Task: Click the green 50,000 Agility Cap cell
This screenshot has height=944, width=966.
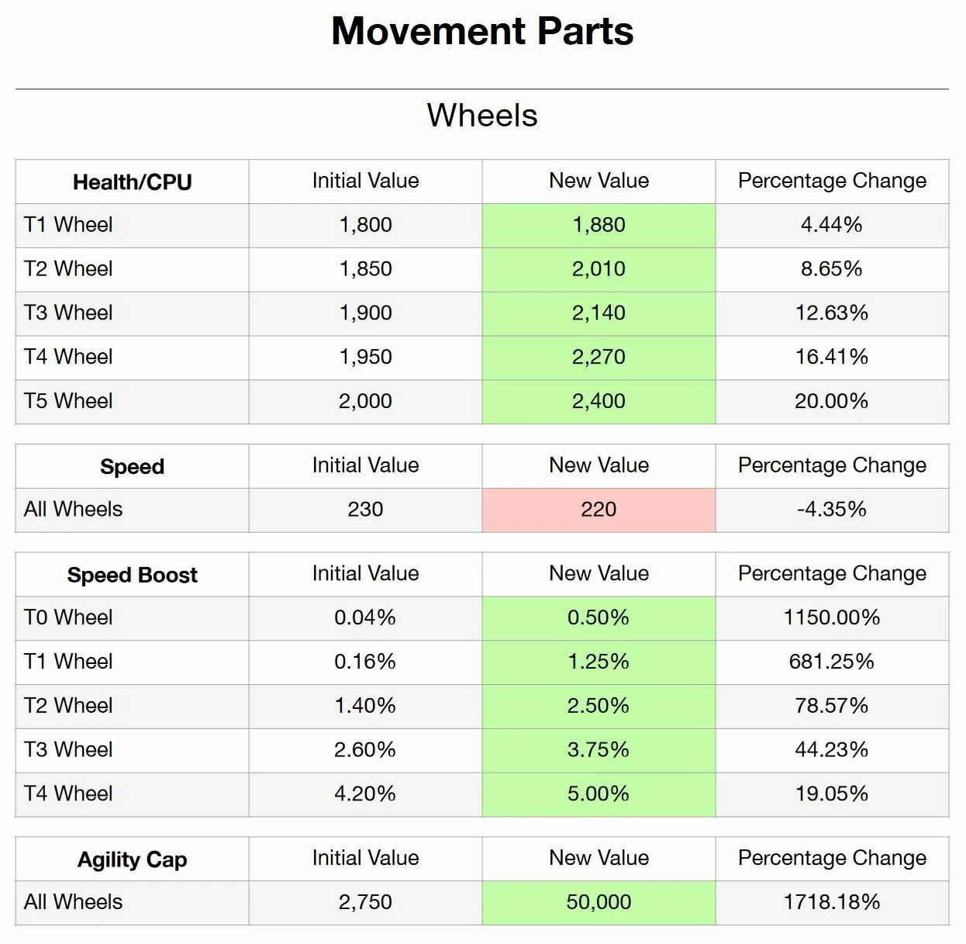Action: coord(599,902)
